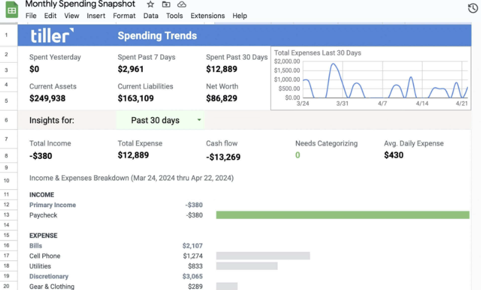Viewport: 481px width, 290px height.
Task: Select the Utilities amount $833
Action: (x=195, y=266)
